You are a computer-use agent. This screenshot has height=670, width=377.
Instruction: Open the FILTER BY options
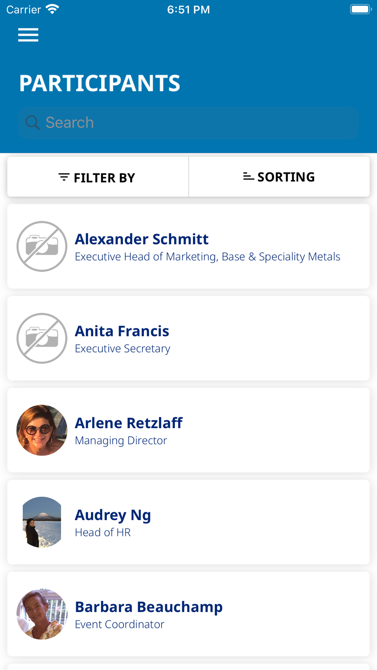pos(98,177)
